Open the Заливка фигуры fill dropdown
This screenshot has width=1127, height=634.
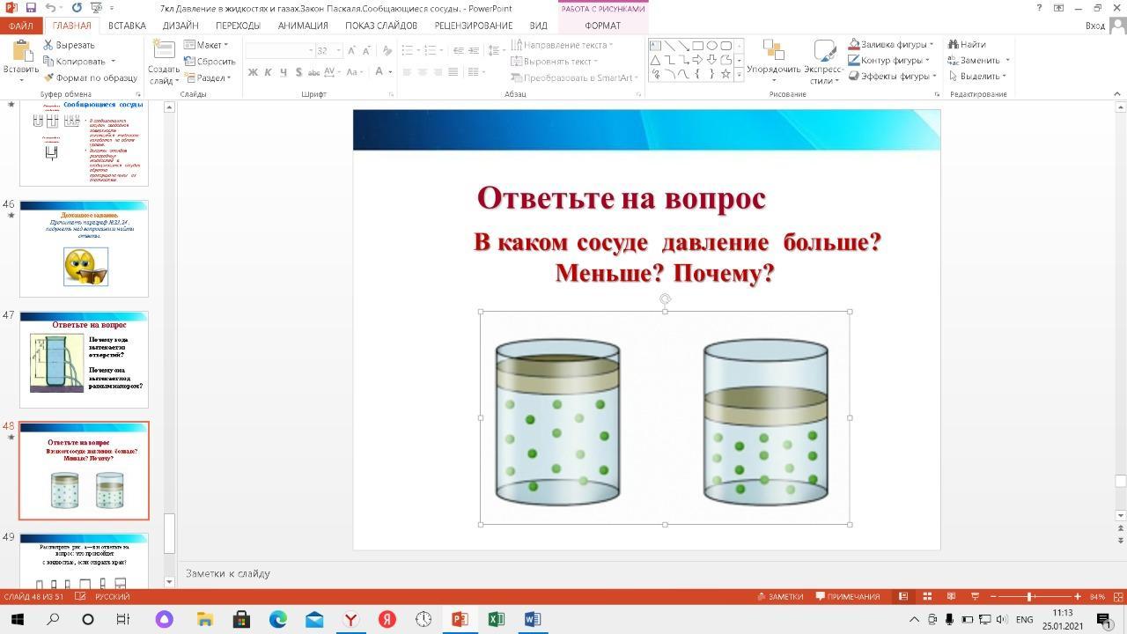932,45
